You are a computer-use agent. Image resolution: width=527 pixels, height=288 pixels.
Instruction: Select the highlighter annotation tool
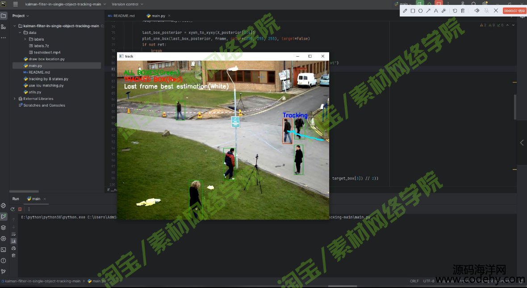[x=443, y=11]
